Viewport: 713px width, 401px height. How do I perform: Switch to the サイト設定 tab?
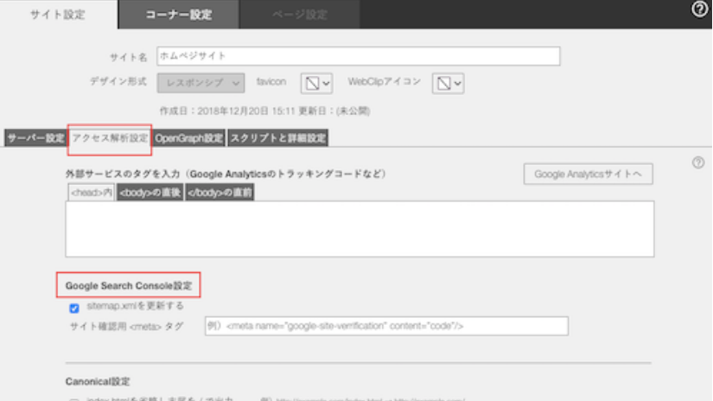coord(58,15)
